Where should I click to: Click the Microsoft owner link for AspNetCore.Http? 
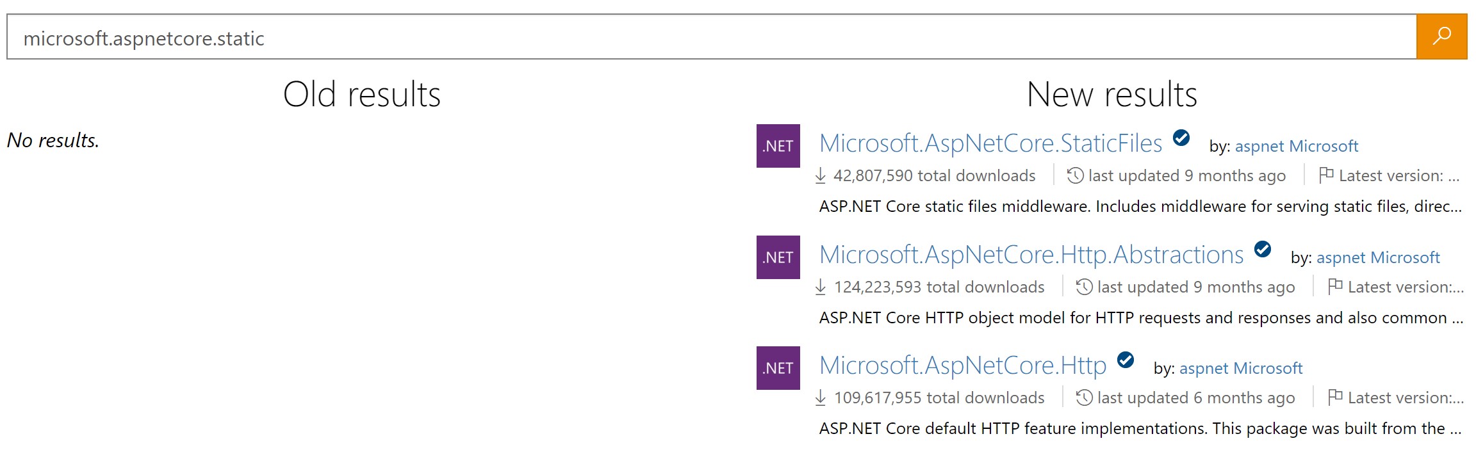tap(1268, 369)
